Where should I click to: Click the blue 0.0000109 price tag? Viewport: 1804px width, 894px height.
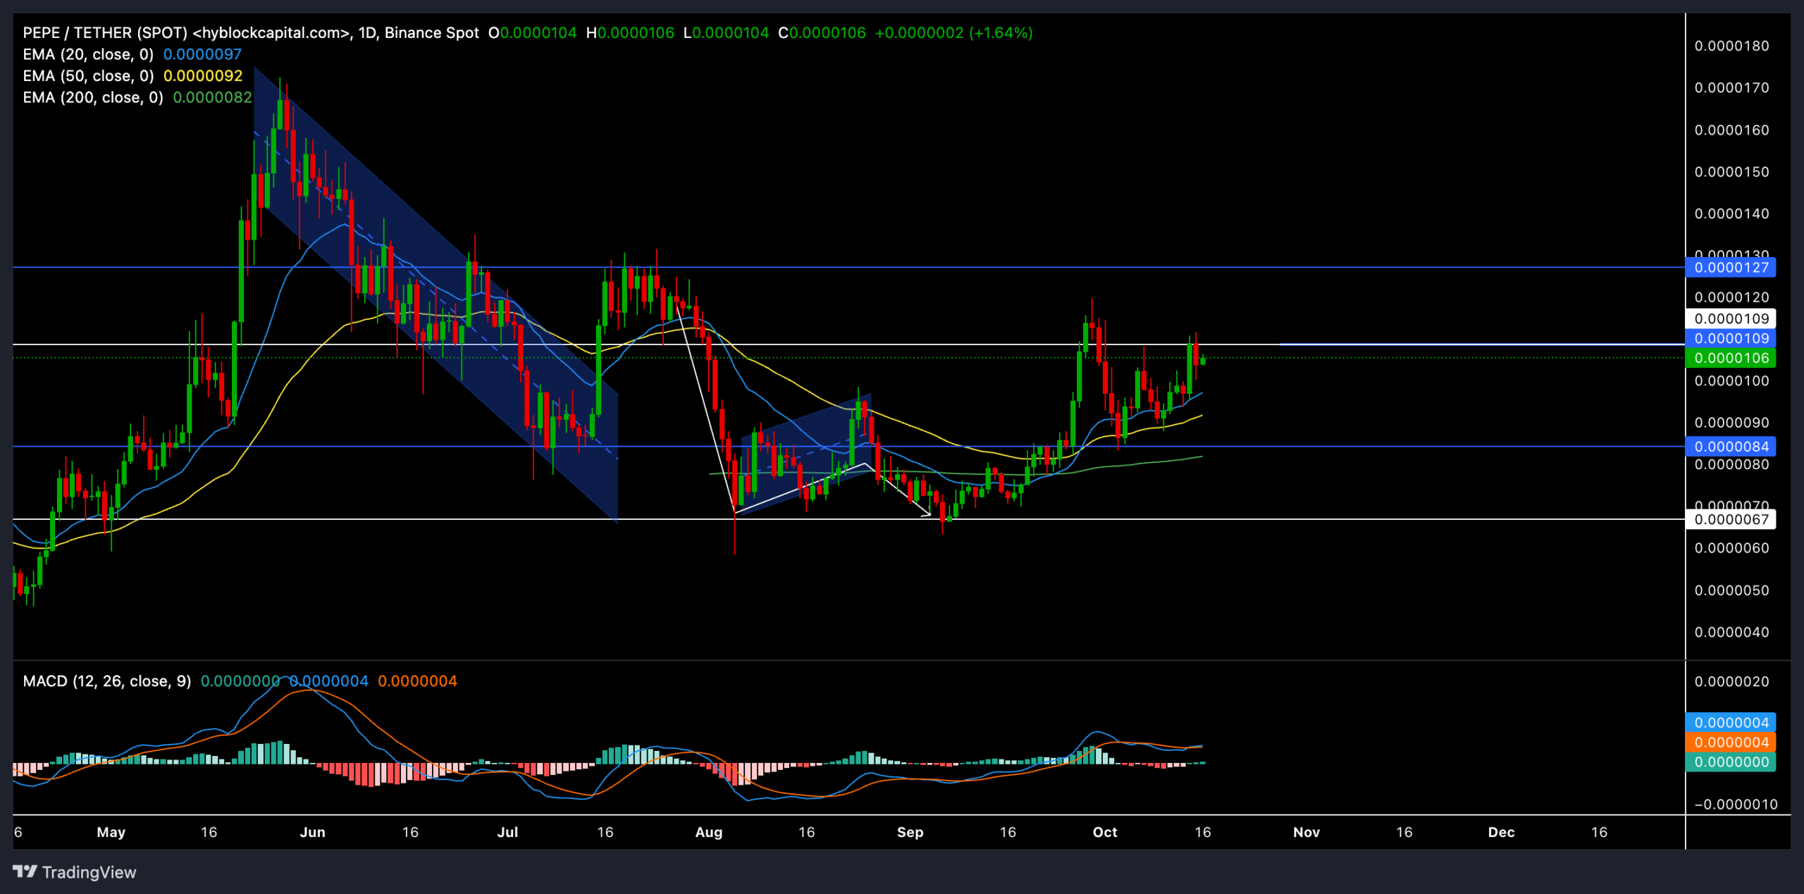(x=1731, y=338)
